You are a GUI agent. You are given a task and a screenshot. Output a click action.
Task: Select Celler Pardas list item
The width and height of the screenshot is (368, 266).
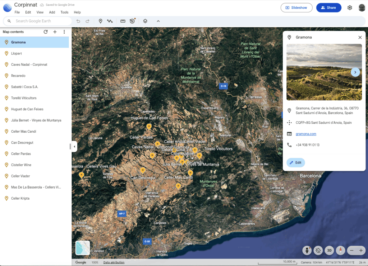point(34,154)
